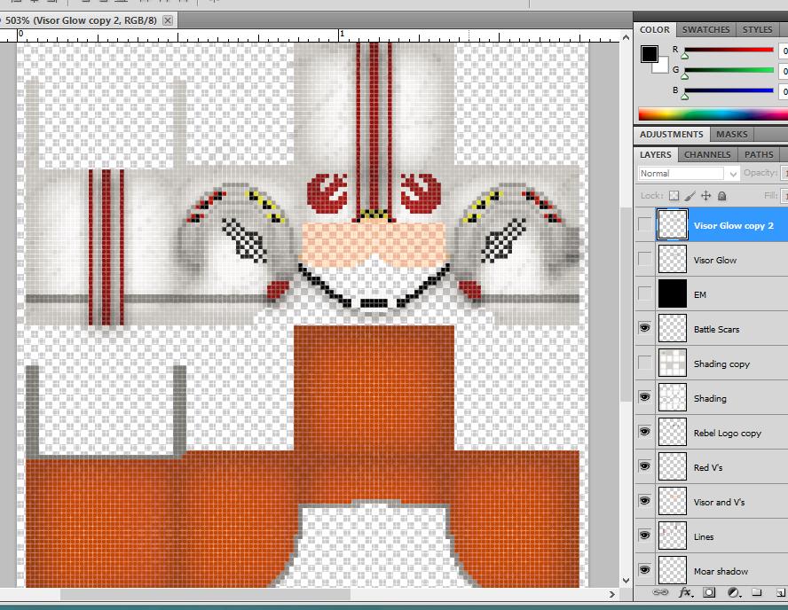Show the EM layer

tap(645, 294)
